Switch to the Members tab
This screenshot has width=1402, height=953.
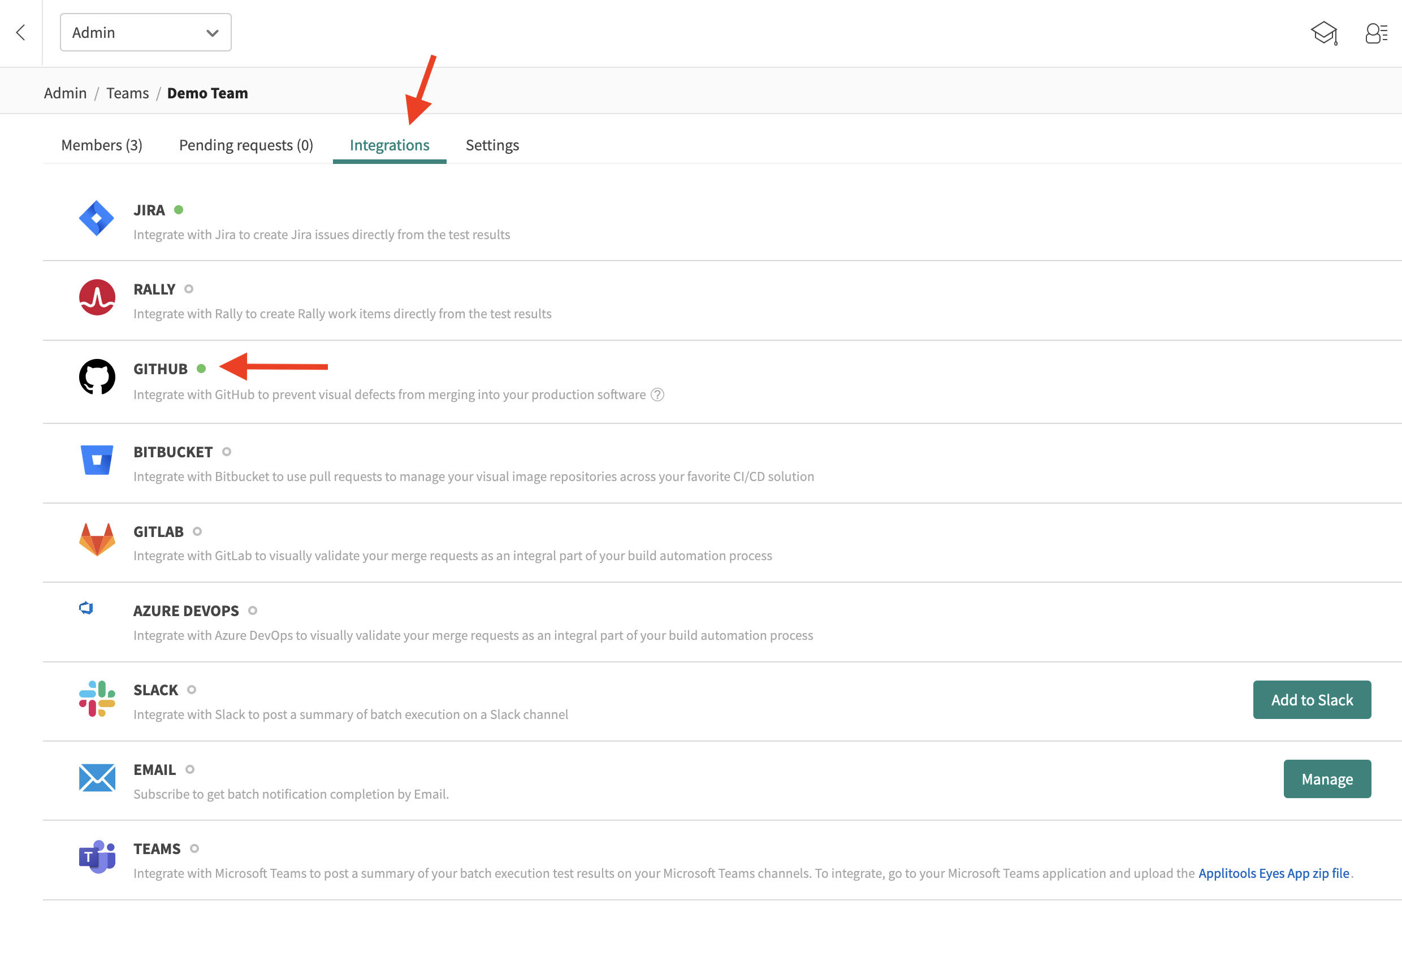coord(102,145)
